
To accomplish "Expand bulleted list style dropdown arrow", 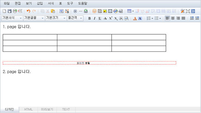I will [160, 18].
